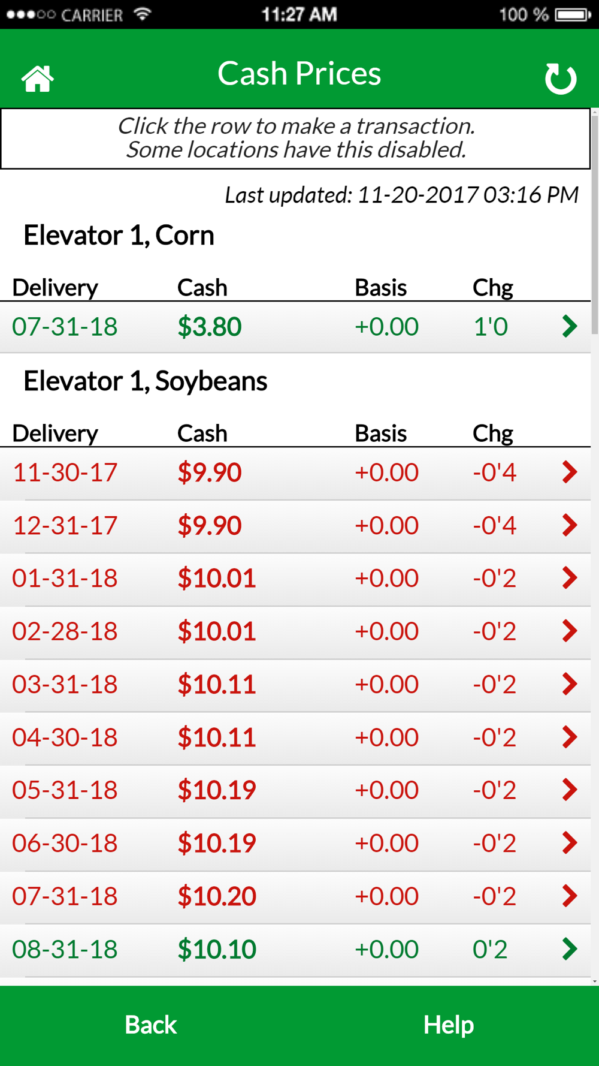This screenshot has width=599, height=1066.
Task: Tap the transaction instructions banner
Action: point(296,138)
